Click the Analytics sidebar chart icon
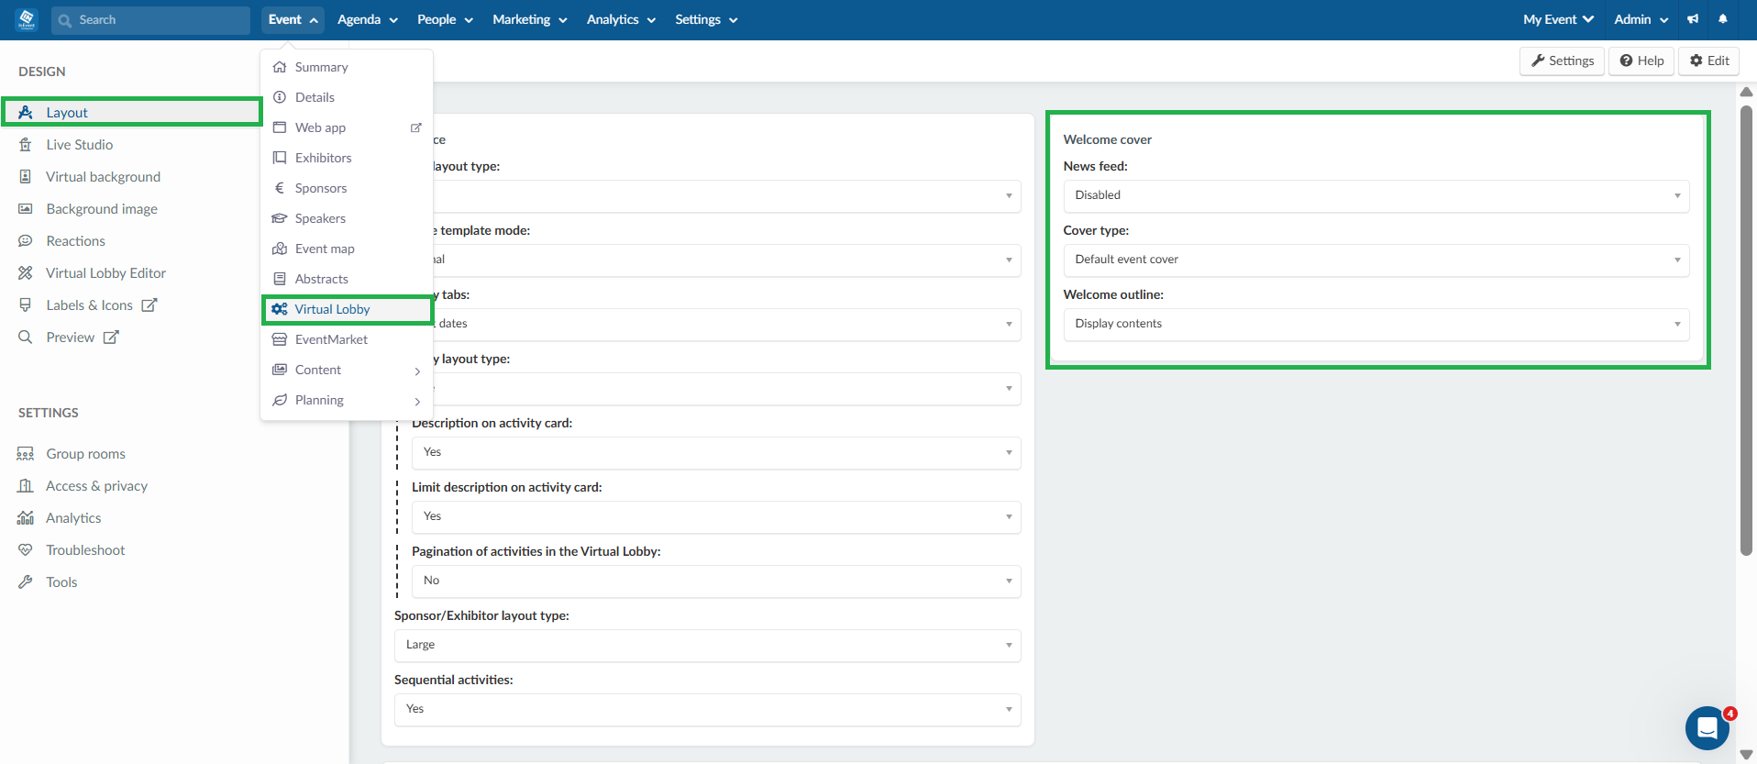This screenshot has width=1757, height=764. (x=26, y=518)
